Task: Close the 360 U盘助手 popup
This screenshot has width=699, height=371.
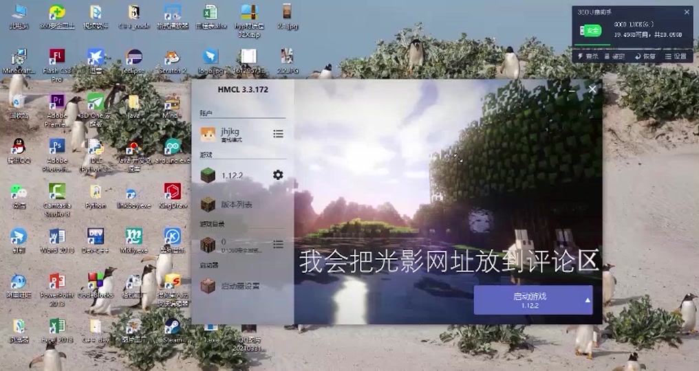Action: tap(687, 12)
